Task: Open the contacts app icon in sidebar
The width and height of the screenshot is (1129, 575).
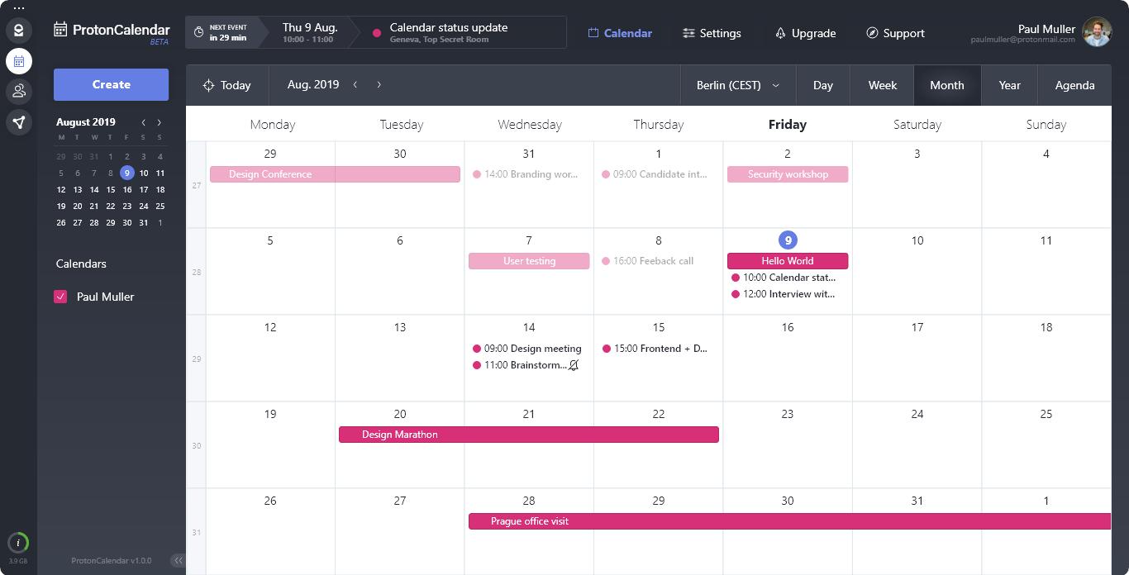Action: click(x=18, y=91)
